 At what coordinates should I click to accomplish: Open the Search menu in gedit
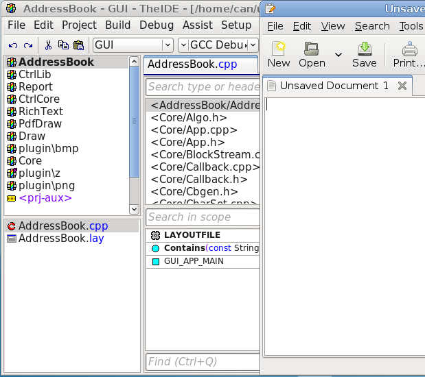(372, 26)
